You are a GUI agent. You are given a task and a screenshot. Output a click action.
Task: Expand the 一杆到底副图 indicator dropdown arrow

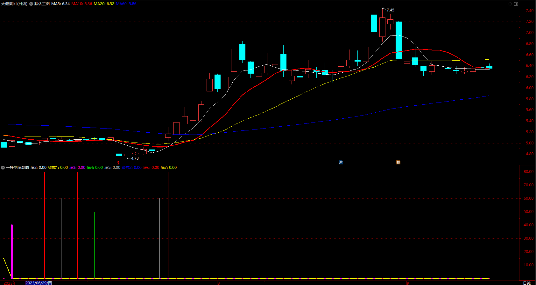(3, 168)
